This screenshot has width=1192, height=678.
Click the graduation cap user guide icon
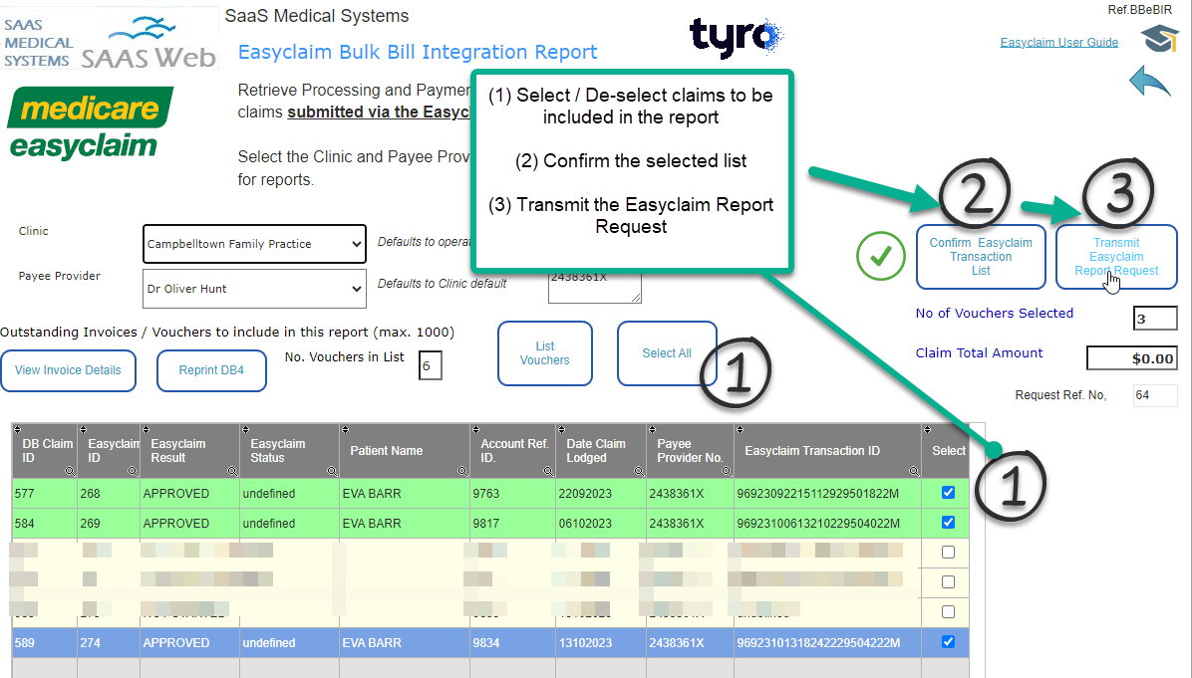pos(1160,38)
